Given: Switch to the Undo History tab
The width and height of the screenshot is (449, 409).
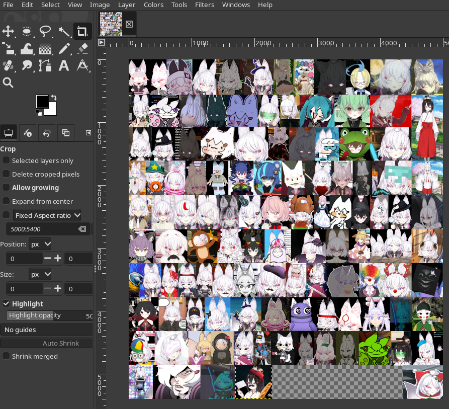Looking at the screenshot, I should (x=47, y=133).
